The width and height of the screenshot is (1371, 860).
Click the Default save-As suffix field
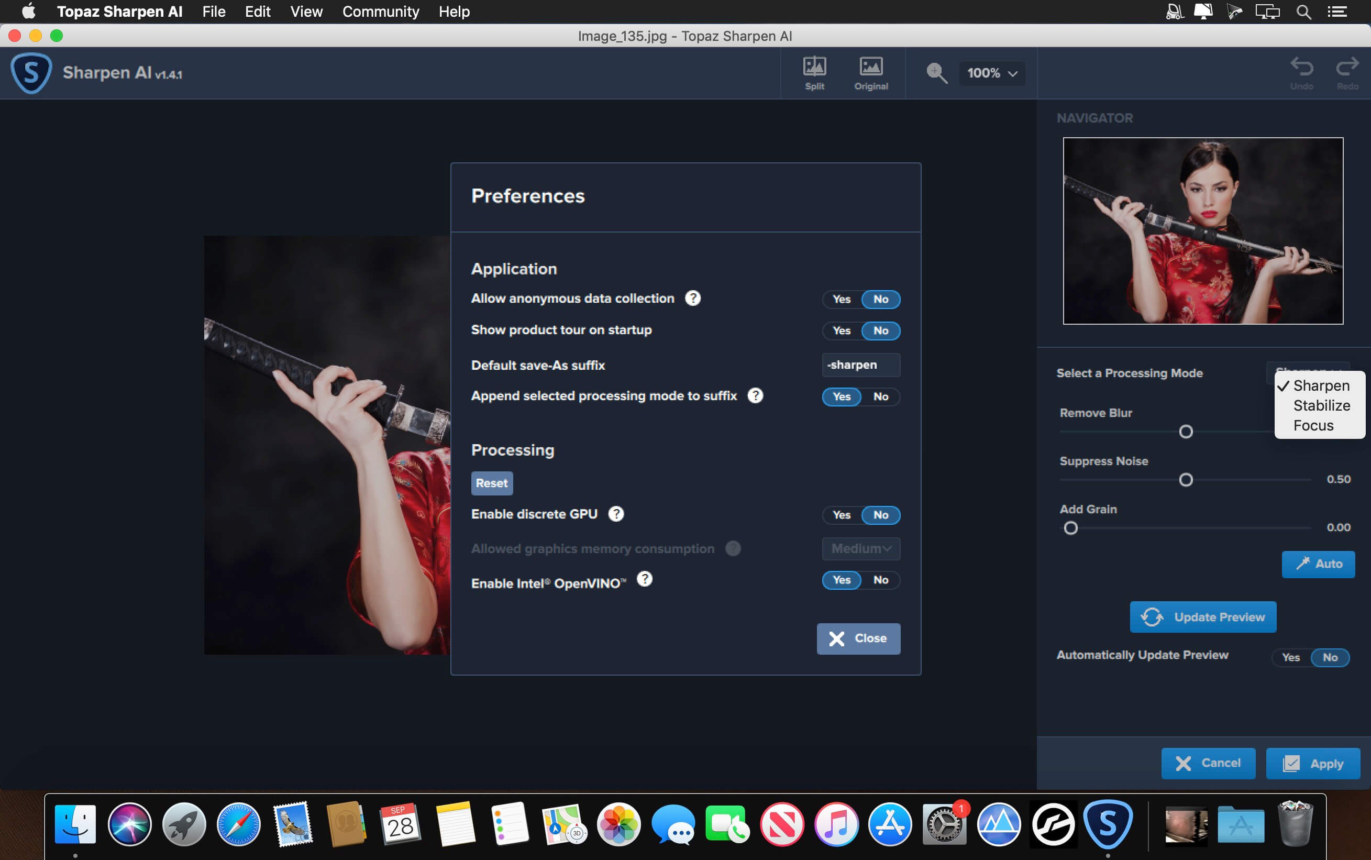pyautogui.click(x=861, y=365)
